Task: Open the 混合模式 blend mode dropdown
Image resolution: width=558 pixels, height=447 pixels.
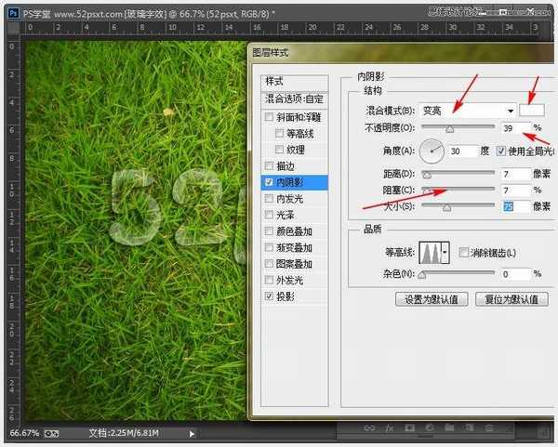Action: click(466, 109)
